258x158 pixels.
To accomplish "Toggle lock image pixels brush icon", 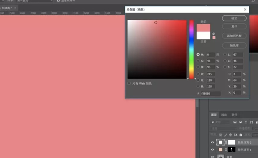I will pos(226,135).
